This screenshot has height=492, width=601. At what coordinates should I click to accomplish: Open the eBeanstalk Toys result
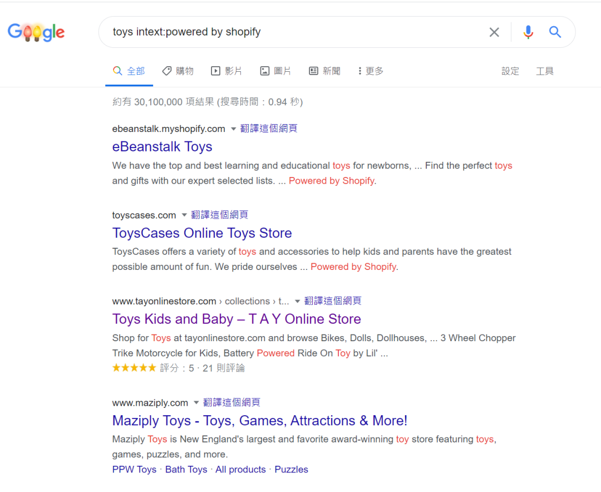[x=162, y=146]
